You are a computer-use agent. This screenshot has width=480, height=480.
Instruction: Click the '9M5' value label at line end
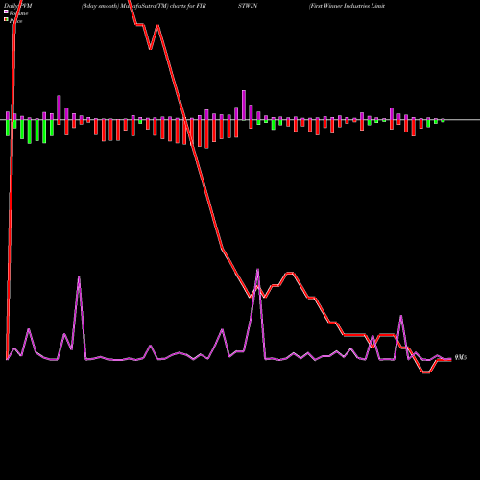(461, 357)
